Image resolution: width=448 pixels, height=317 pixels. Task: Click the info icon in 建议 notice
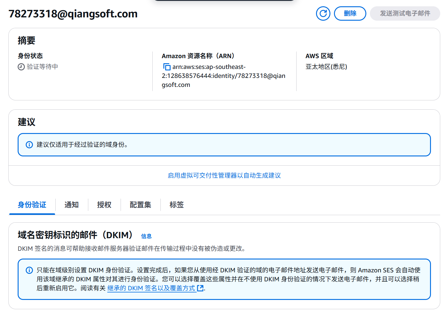coord(29,145)
